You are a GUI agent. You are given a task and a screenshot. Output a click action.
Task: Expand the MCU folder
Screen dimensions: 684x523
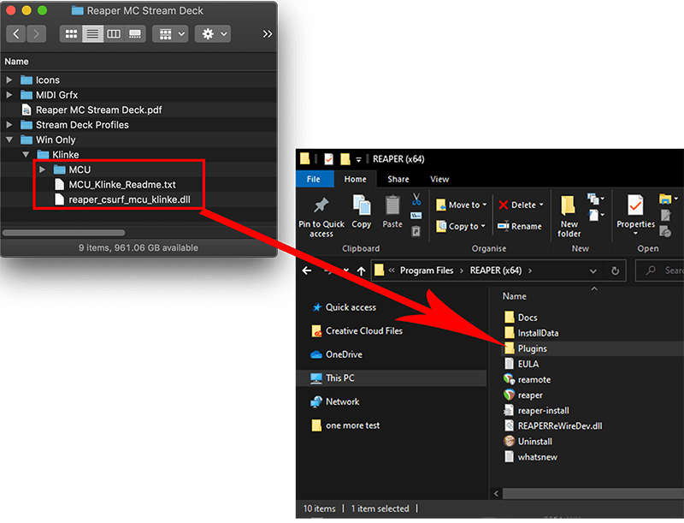(42, 169)
